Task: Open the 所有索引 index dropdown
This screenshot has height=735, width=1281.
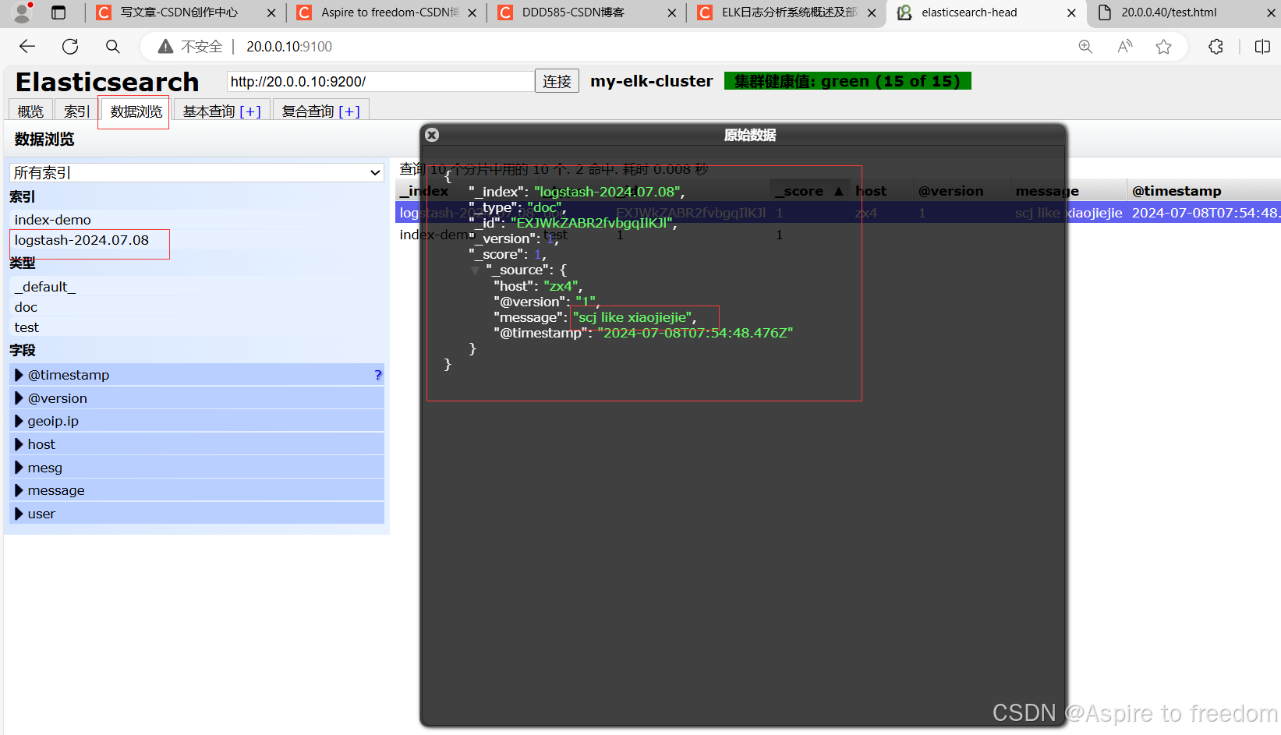Action: (197, 173)
